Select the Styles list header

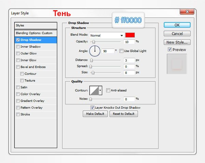point(36,26)
